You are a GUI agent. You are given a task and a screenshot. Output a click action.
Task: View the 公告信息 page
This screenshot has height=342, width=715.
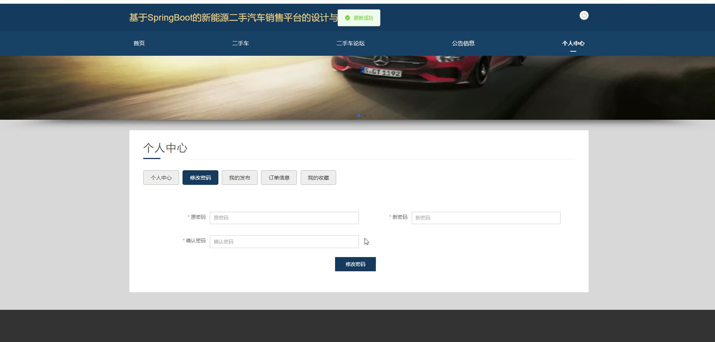[463, 43]
